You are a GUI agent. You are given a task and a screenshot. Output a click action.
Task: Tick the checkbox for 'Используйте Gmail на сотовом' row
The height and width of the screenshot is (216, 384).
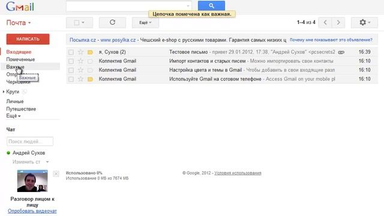click(71, 79)
